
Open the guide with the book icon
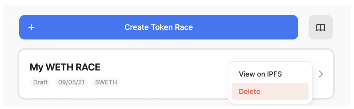pos(321,27)
